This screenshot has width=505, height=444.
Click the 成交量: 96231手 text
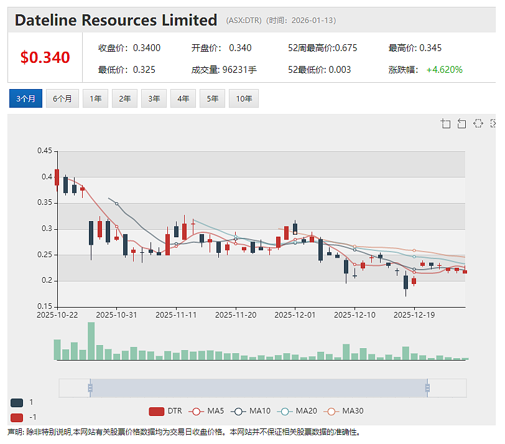tap(224, 70)
